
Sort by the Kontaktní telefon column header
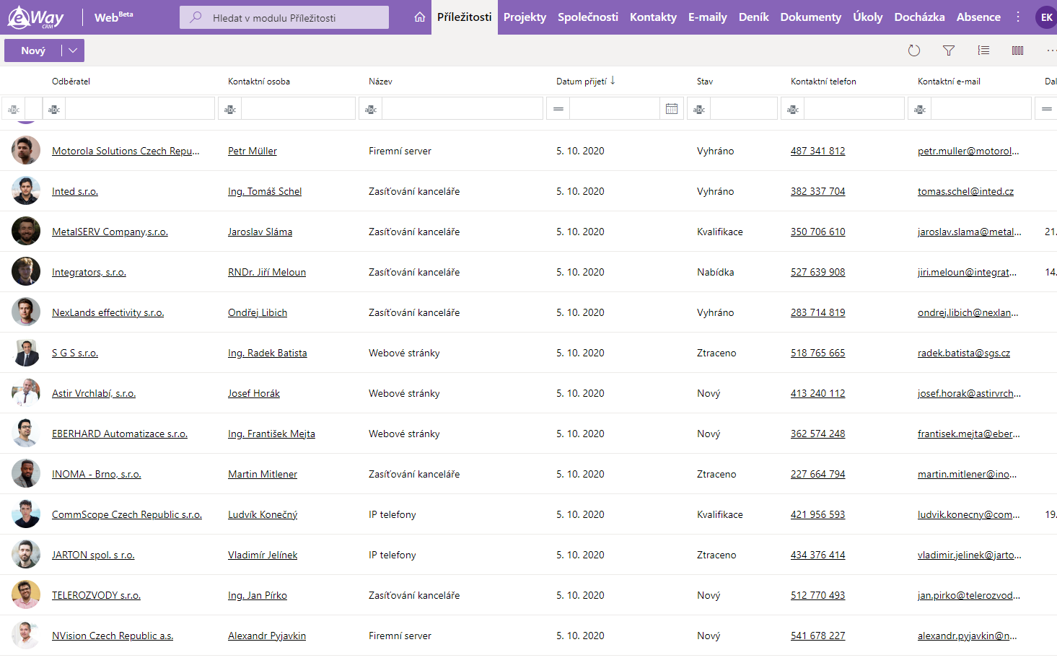pos(823,82)
